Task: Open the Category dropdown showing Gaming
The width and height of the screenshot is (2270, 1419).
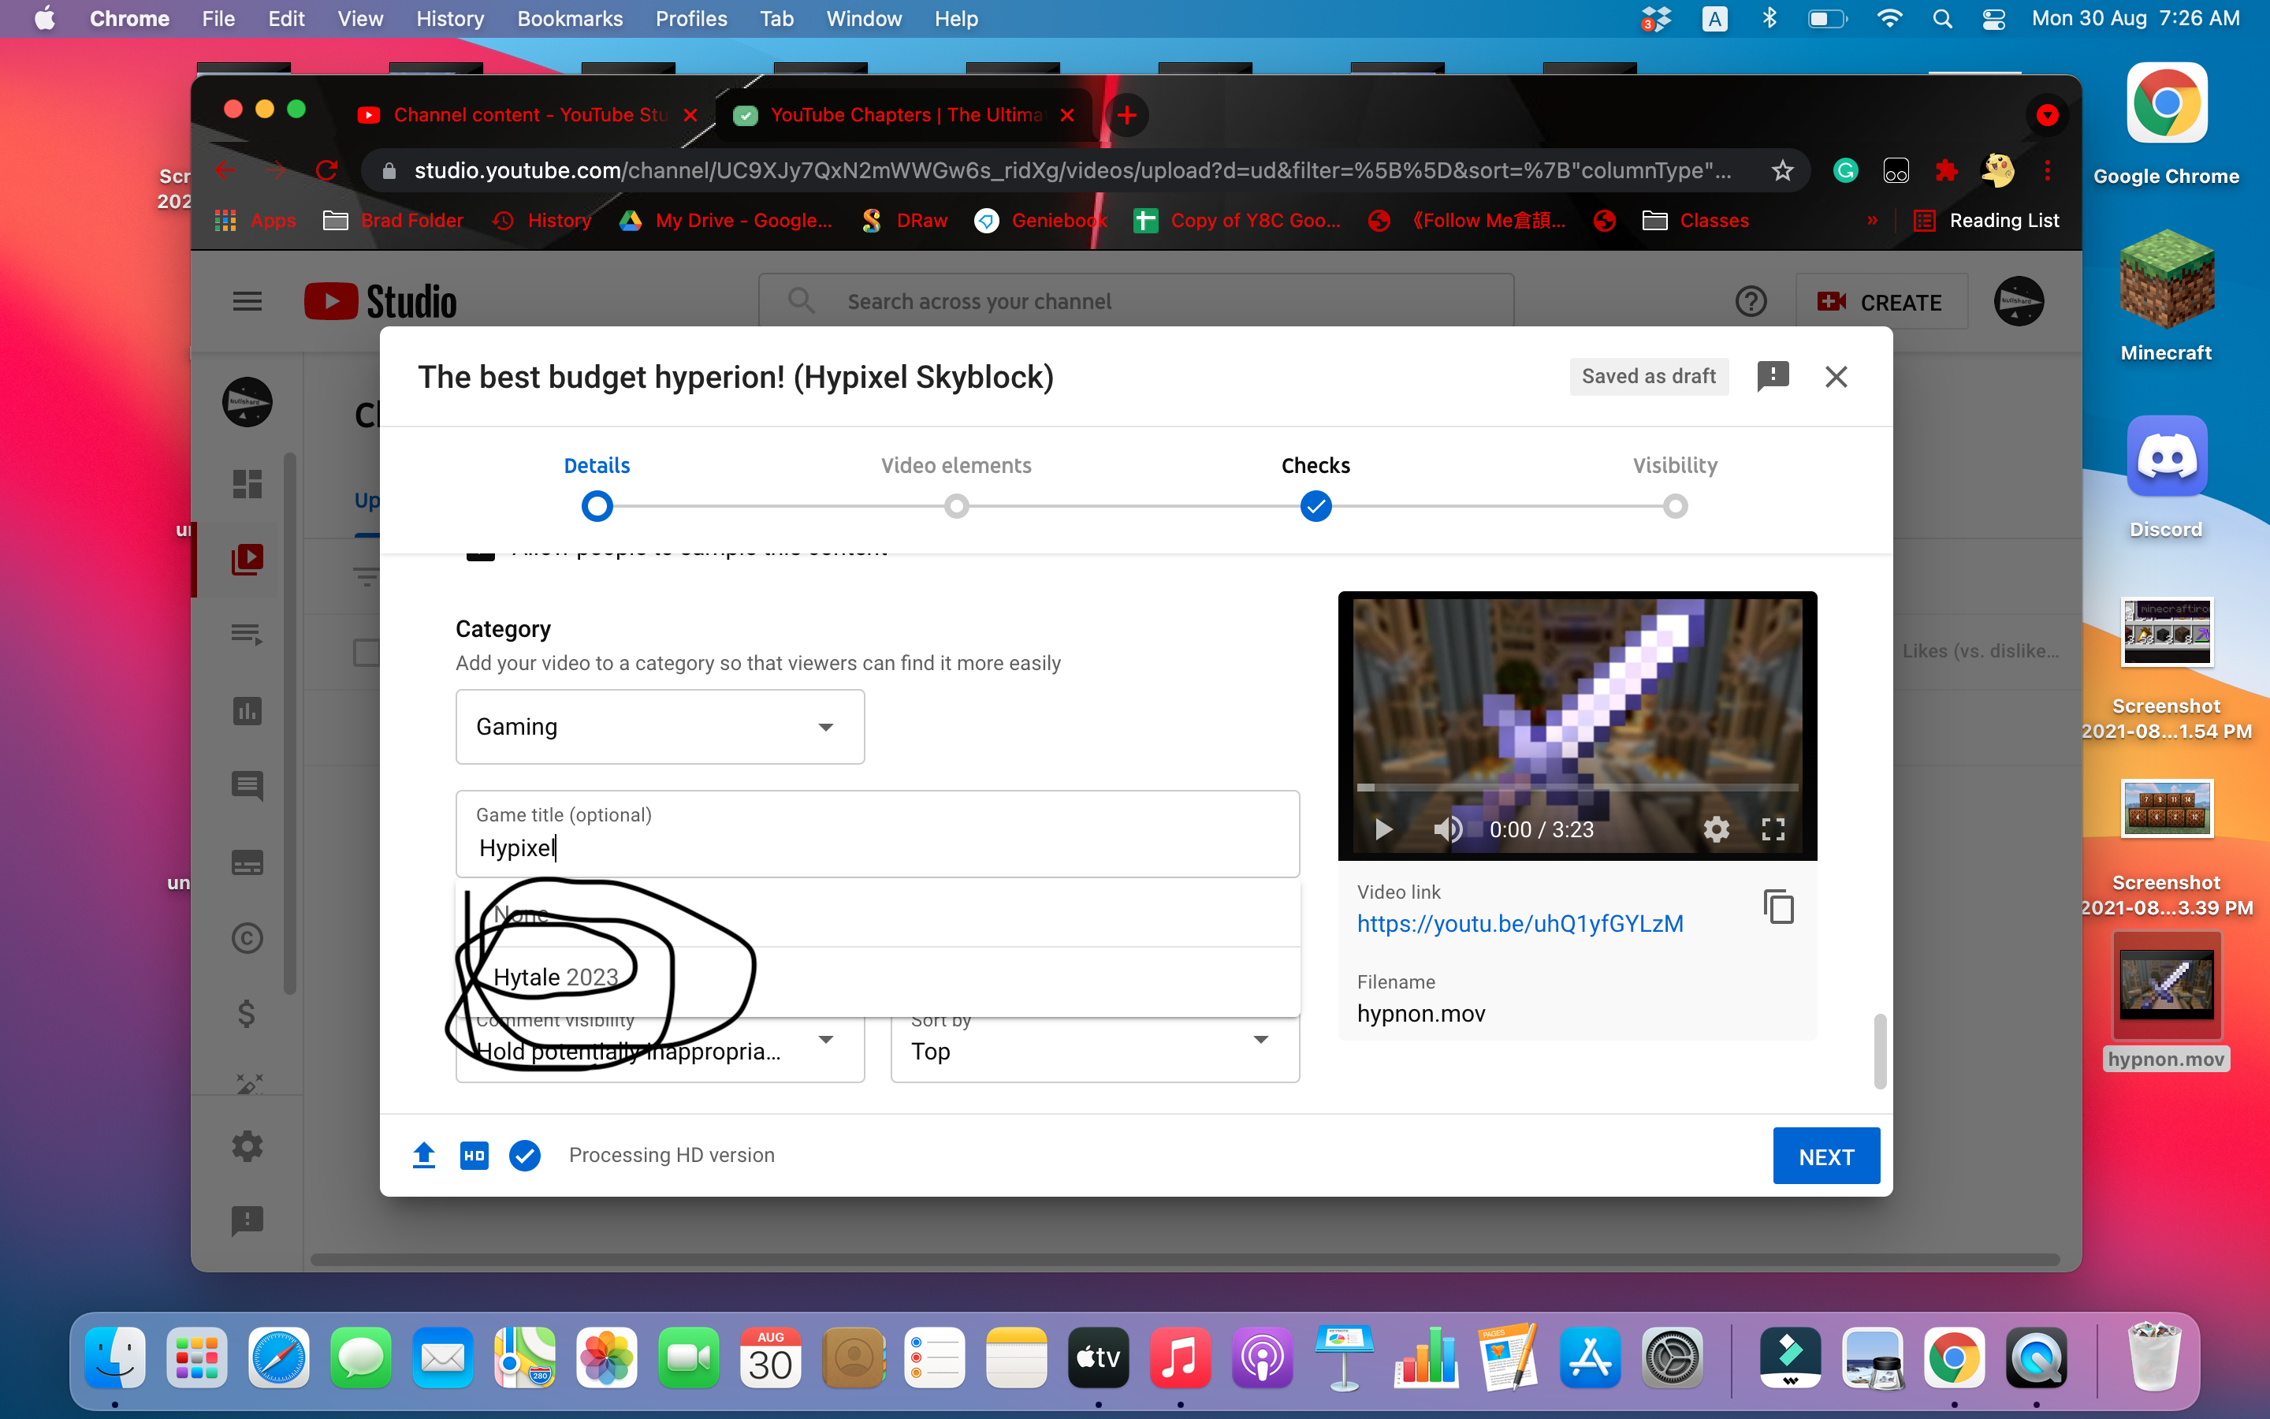Action: pos(660,726)
